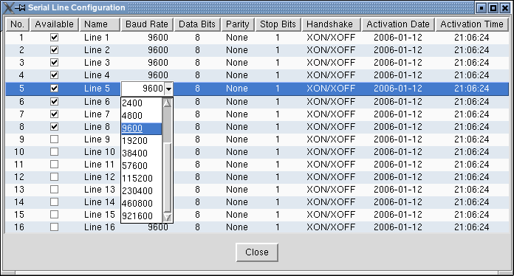Uncheck Available for Line 4
514x276 pixels.
click(x=55, y=75)
